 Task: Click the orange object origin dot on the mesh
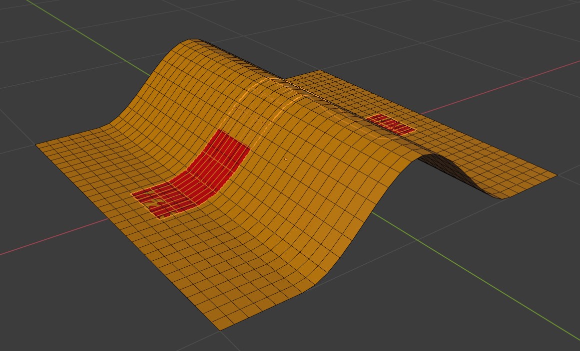[286, 159]
